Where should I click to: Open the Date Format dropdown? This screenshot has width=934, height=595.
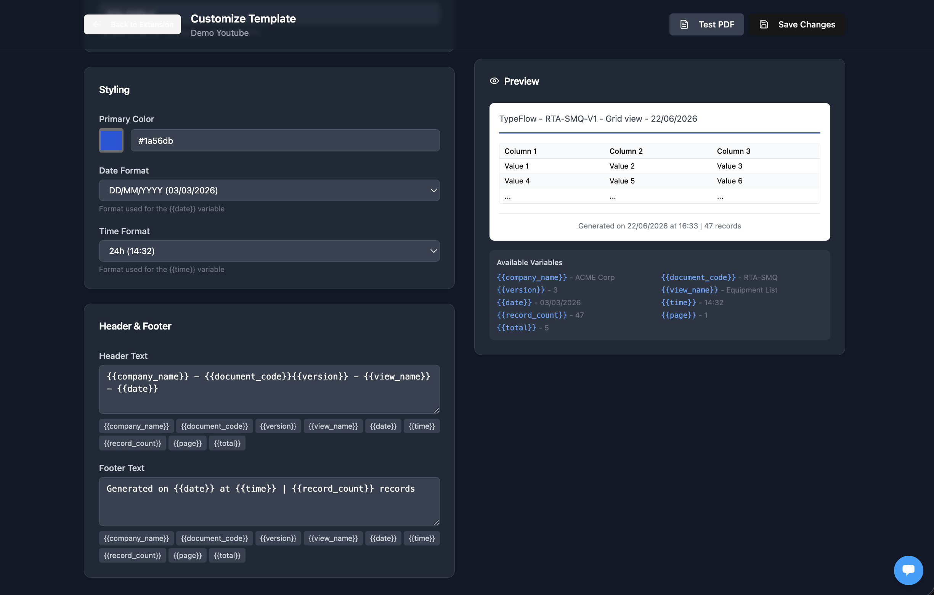click(269, 190)
